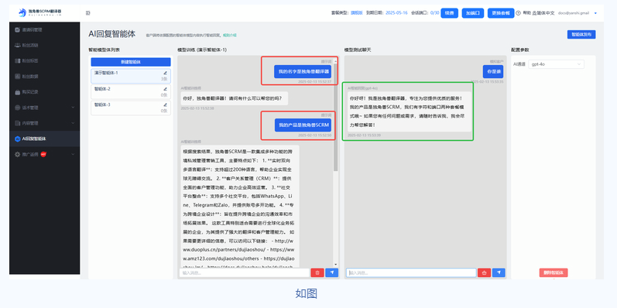
Task: Click the green intro link after description
Action: [x=230, y=36]
